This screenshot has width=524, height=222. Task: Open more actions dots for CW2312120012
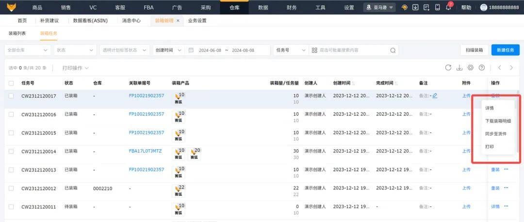506,188
